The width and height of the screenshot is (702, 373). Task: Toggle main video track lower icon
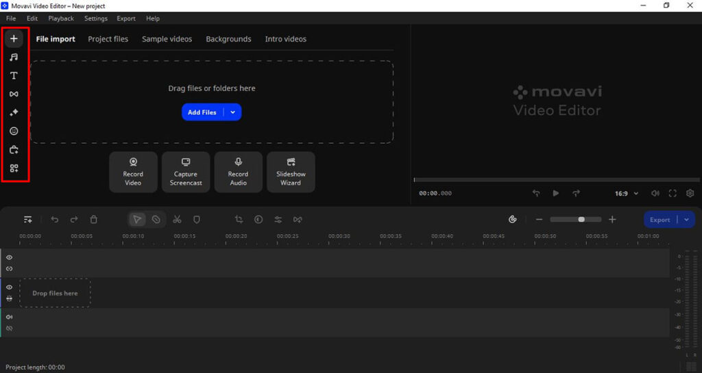pos(9,298)
